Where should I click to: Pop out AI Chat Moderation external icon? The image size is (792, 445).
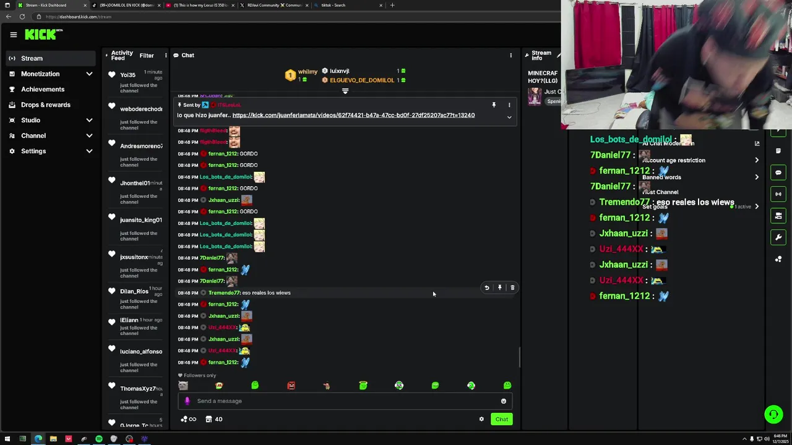[757, 143]
